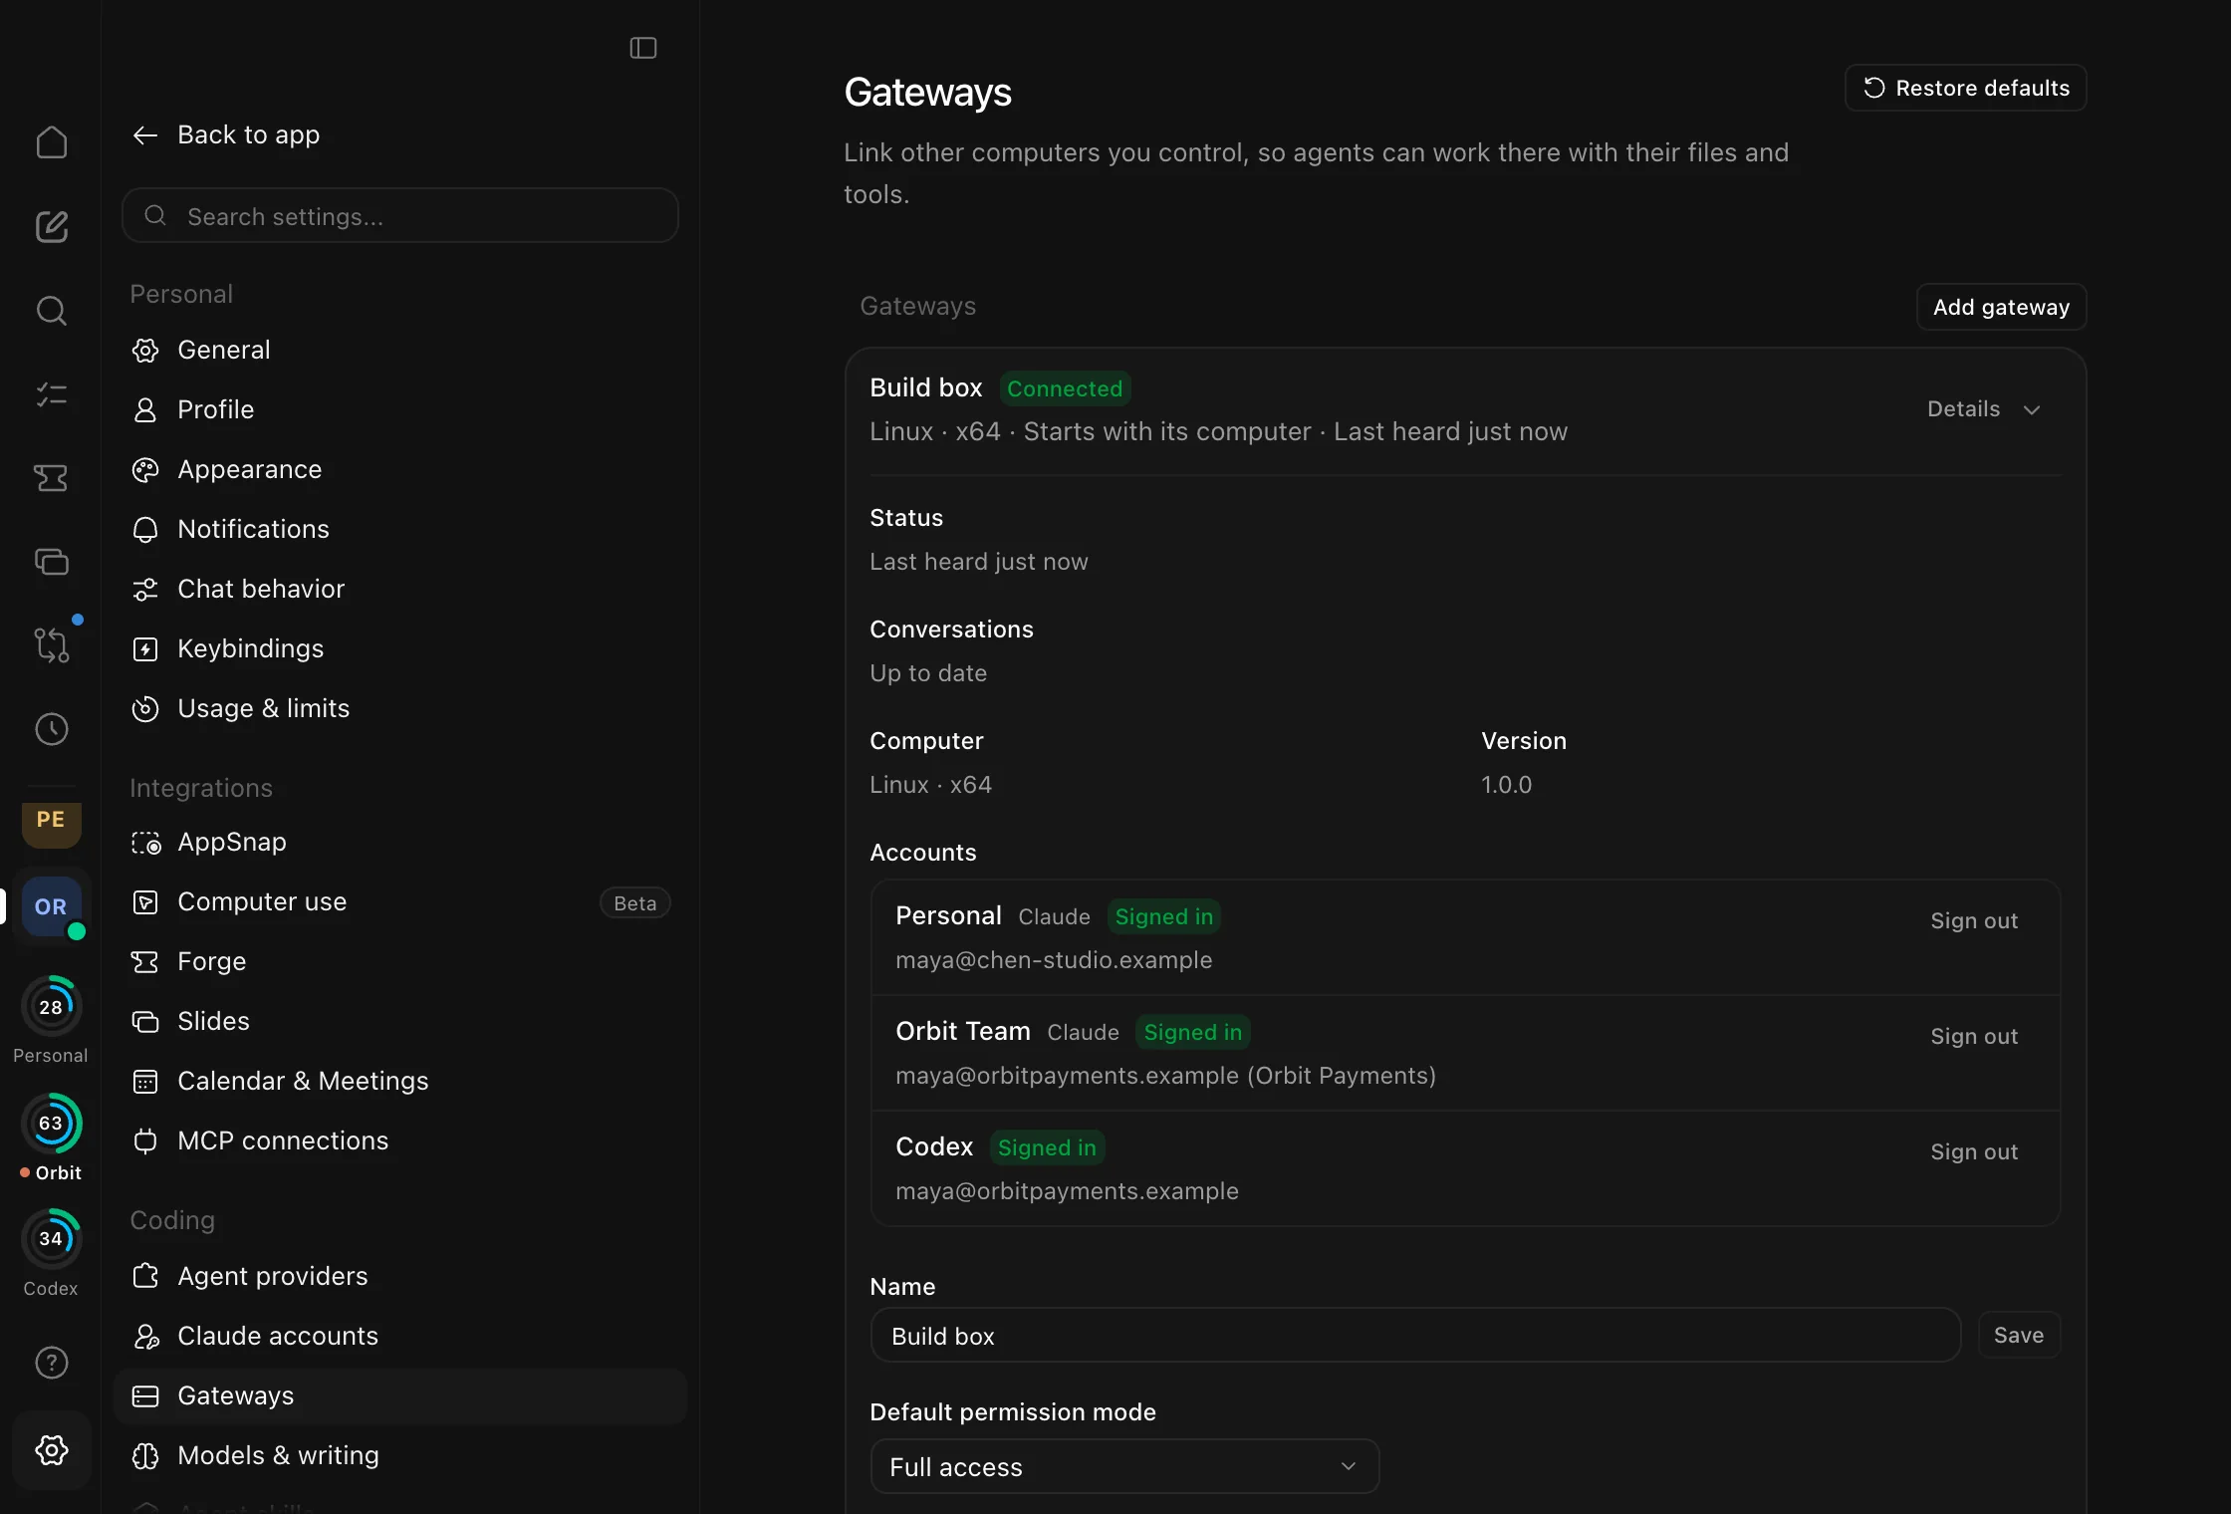Open Usage & limits settings
Screen dimensions: 2231x1514
click(400, 709)
